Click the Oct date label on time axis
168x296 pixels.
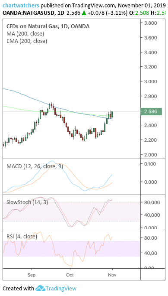coord(70,275)
